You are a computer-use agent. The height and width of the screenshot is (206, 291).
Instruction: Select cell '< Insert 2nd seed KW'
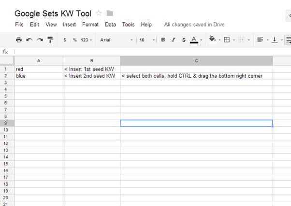[x=91, y=76]
